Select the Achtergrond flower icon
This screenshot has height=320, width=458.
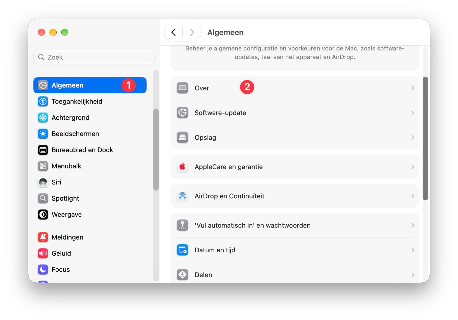(43, 118)
